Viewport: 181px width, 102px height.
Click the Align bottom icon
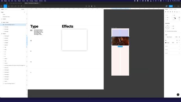(177, 12)
